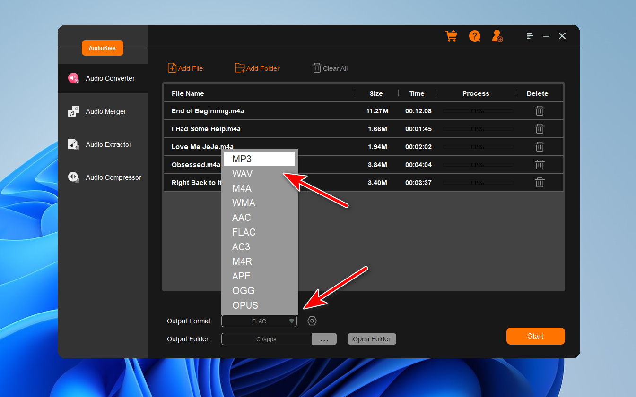This screenshot has height=397, width=636.
Task: Click Add File in the toolbar
Action: (x=185, y=68)
